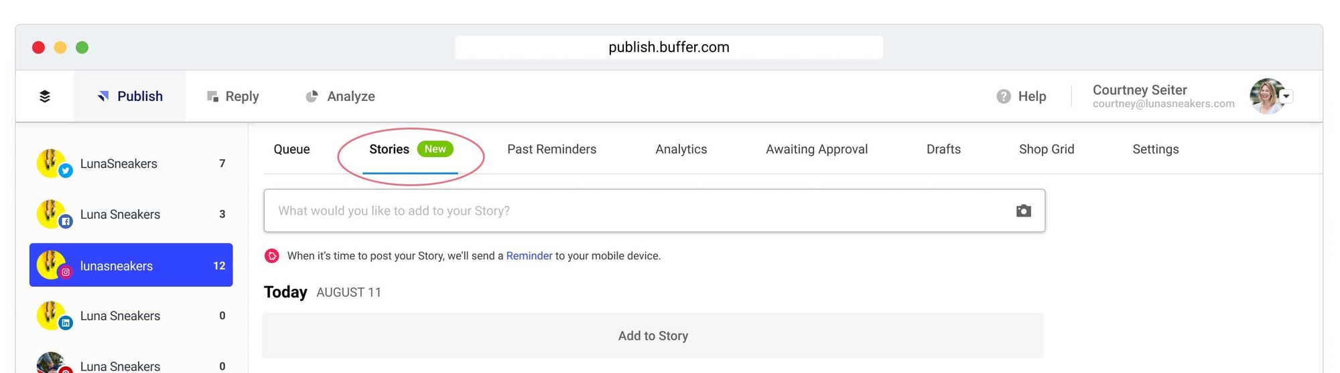Select the lunasneakers Instagram account

click(131, 265)
